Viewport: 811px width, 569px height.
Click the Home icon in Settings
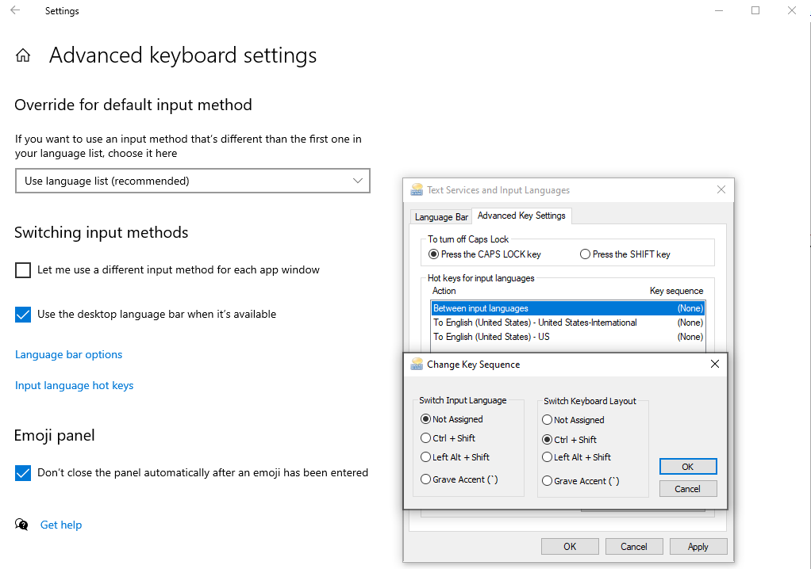[x=21, y=55]
